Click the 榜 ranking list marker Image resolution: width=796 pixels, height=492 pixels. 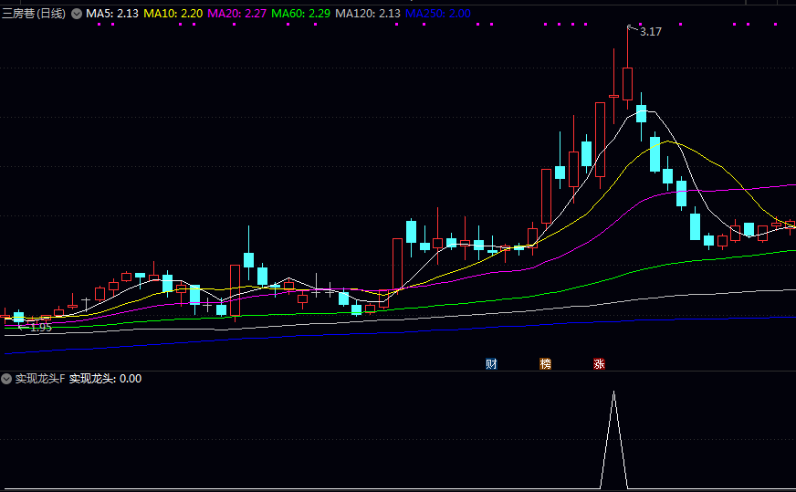point(546,363)
